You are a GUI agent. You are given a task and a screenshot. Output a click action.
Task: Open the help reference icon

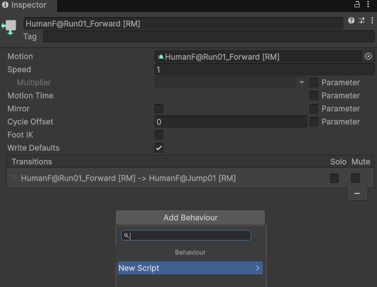[351, 21]
